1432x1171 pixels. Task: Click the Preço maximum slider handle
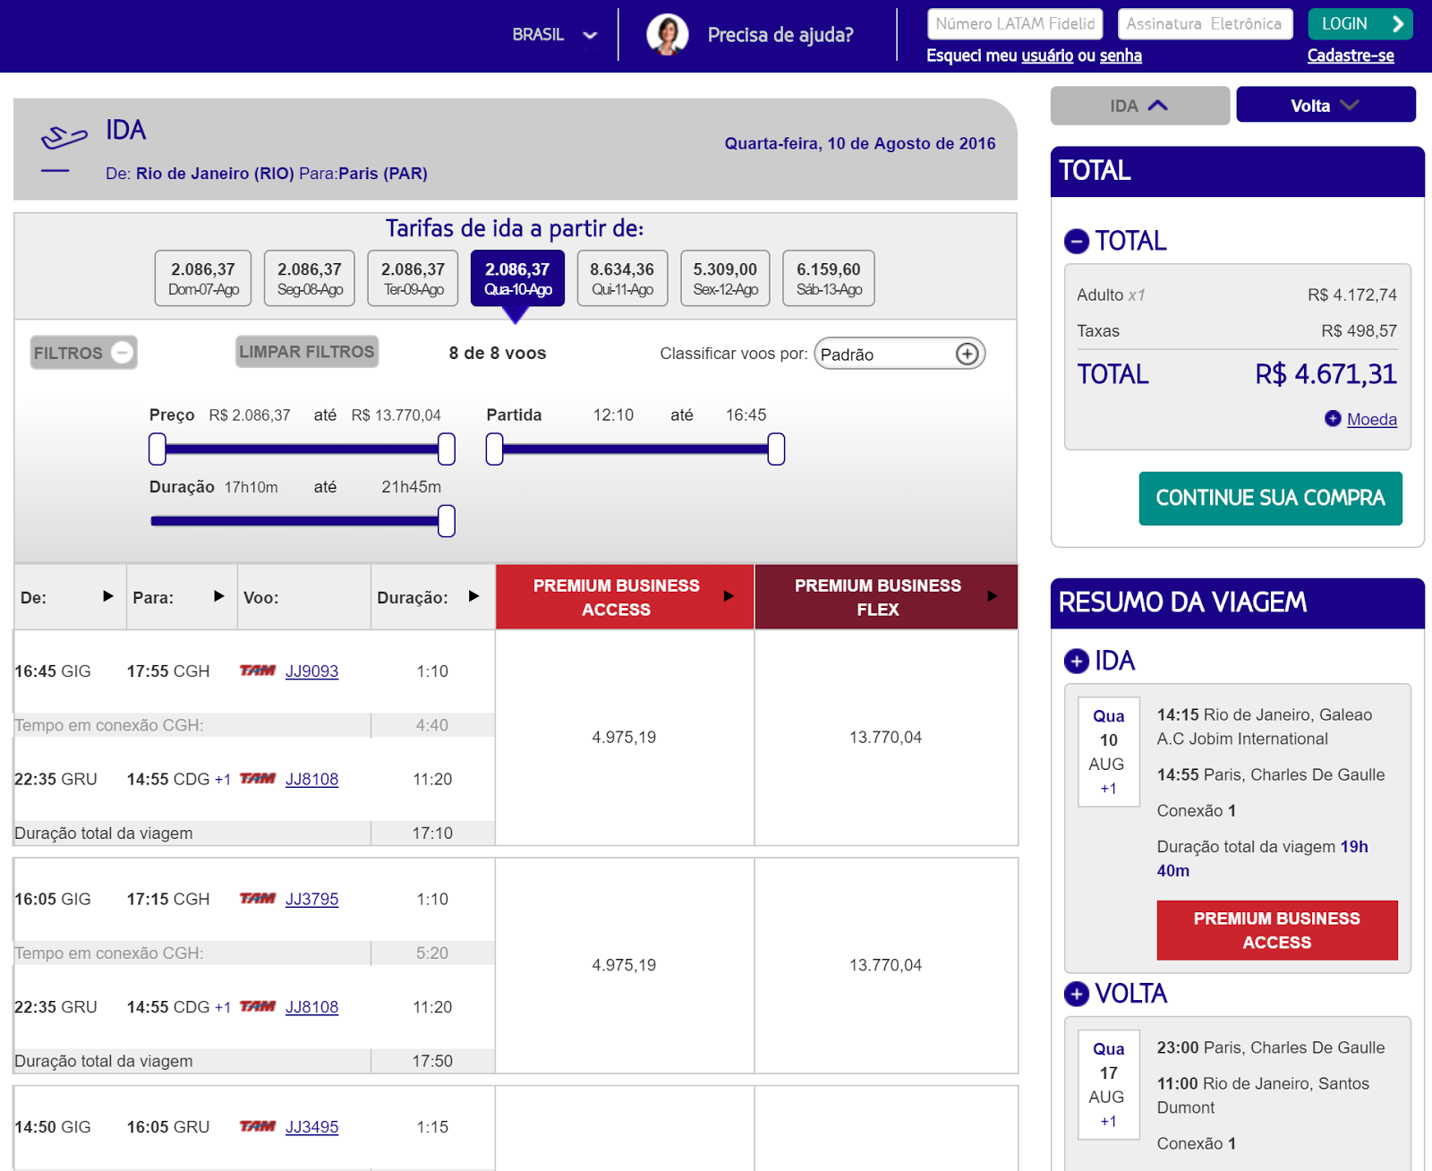[447, 449]
